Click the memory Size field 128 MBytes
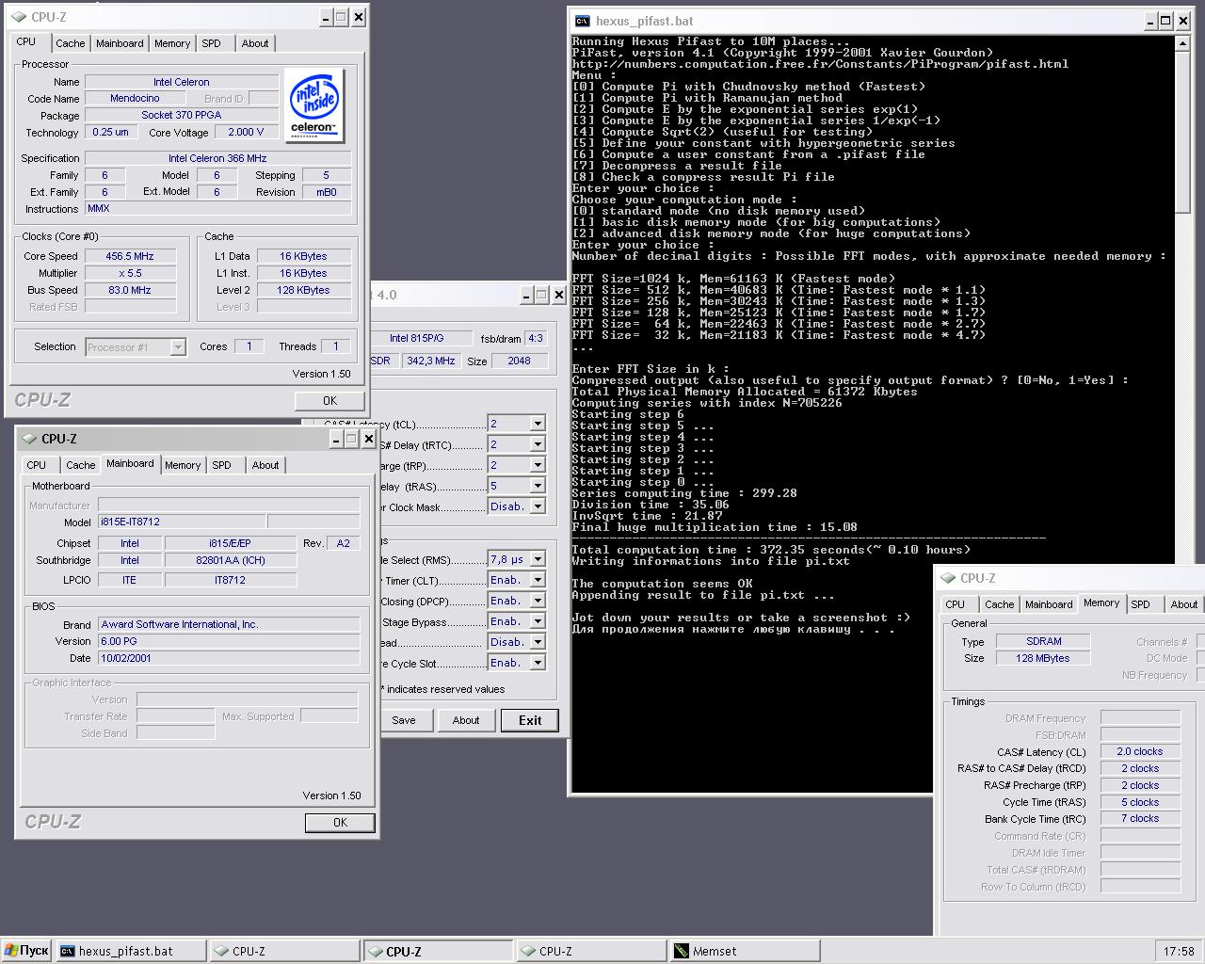The height and width of the screenshot is (964, 1205). (x=1043, y=658)
